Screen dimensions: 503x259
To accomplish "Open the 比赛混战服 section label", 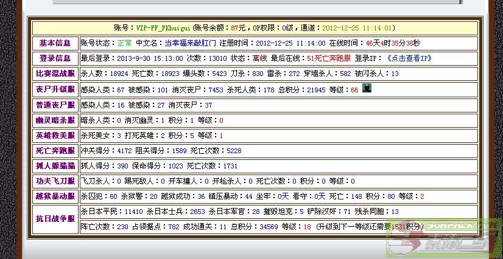I will 55,74.
